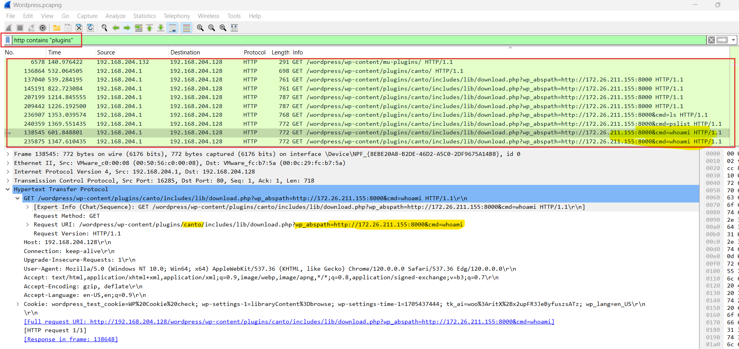
Task: Open the File menu
Action: click(x=11, y=16)
